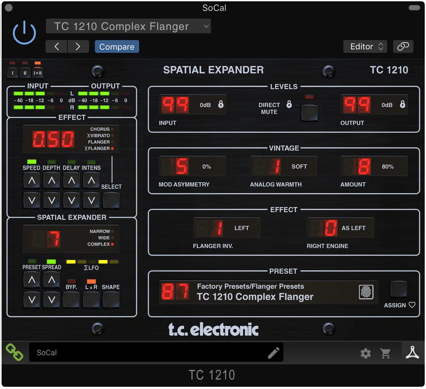This screenshot has height=389, width=426.
Task: Change RIGHT ENGINE AS LEFT setting
Action: [x=340, y=228]
